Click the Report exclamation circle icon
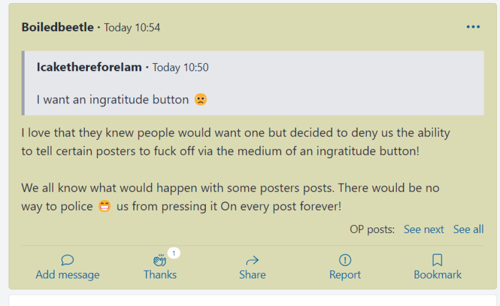The height and width of the screenshot is (306, 500). pyautogui.click(x=345, y=261)
